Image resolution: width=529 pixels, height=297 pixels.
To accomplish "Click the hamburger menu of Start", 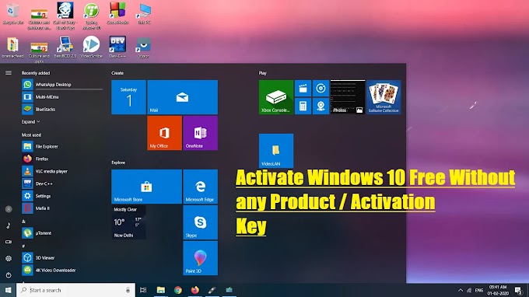I will click(x=9, y=73).
